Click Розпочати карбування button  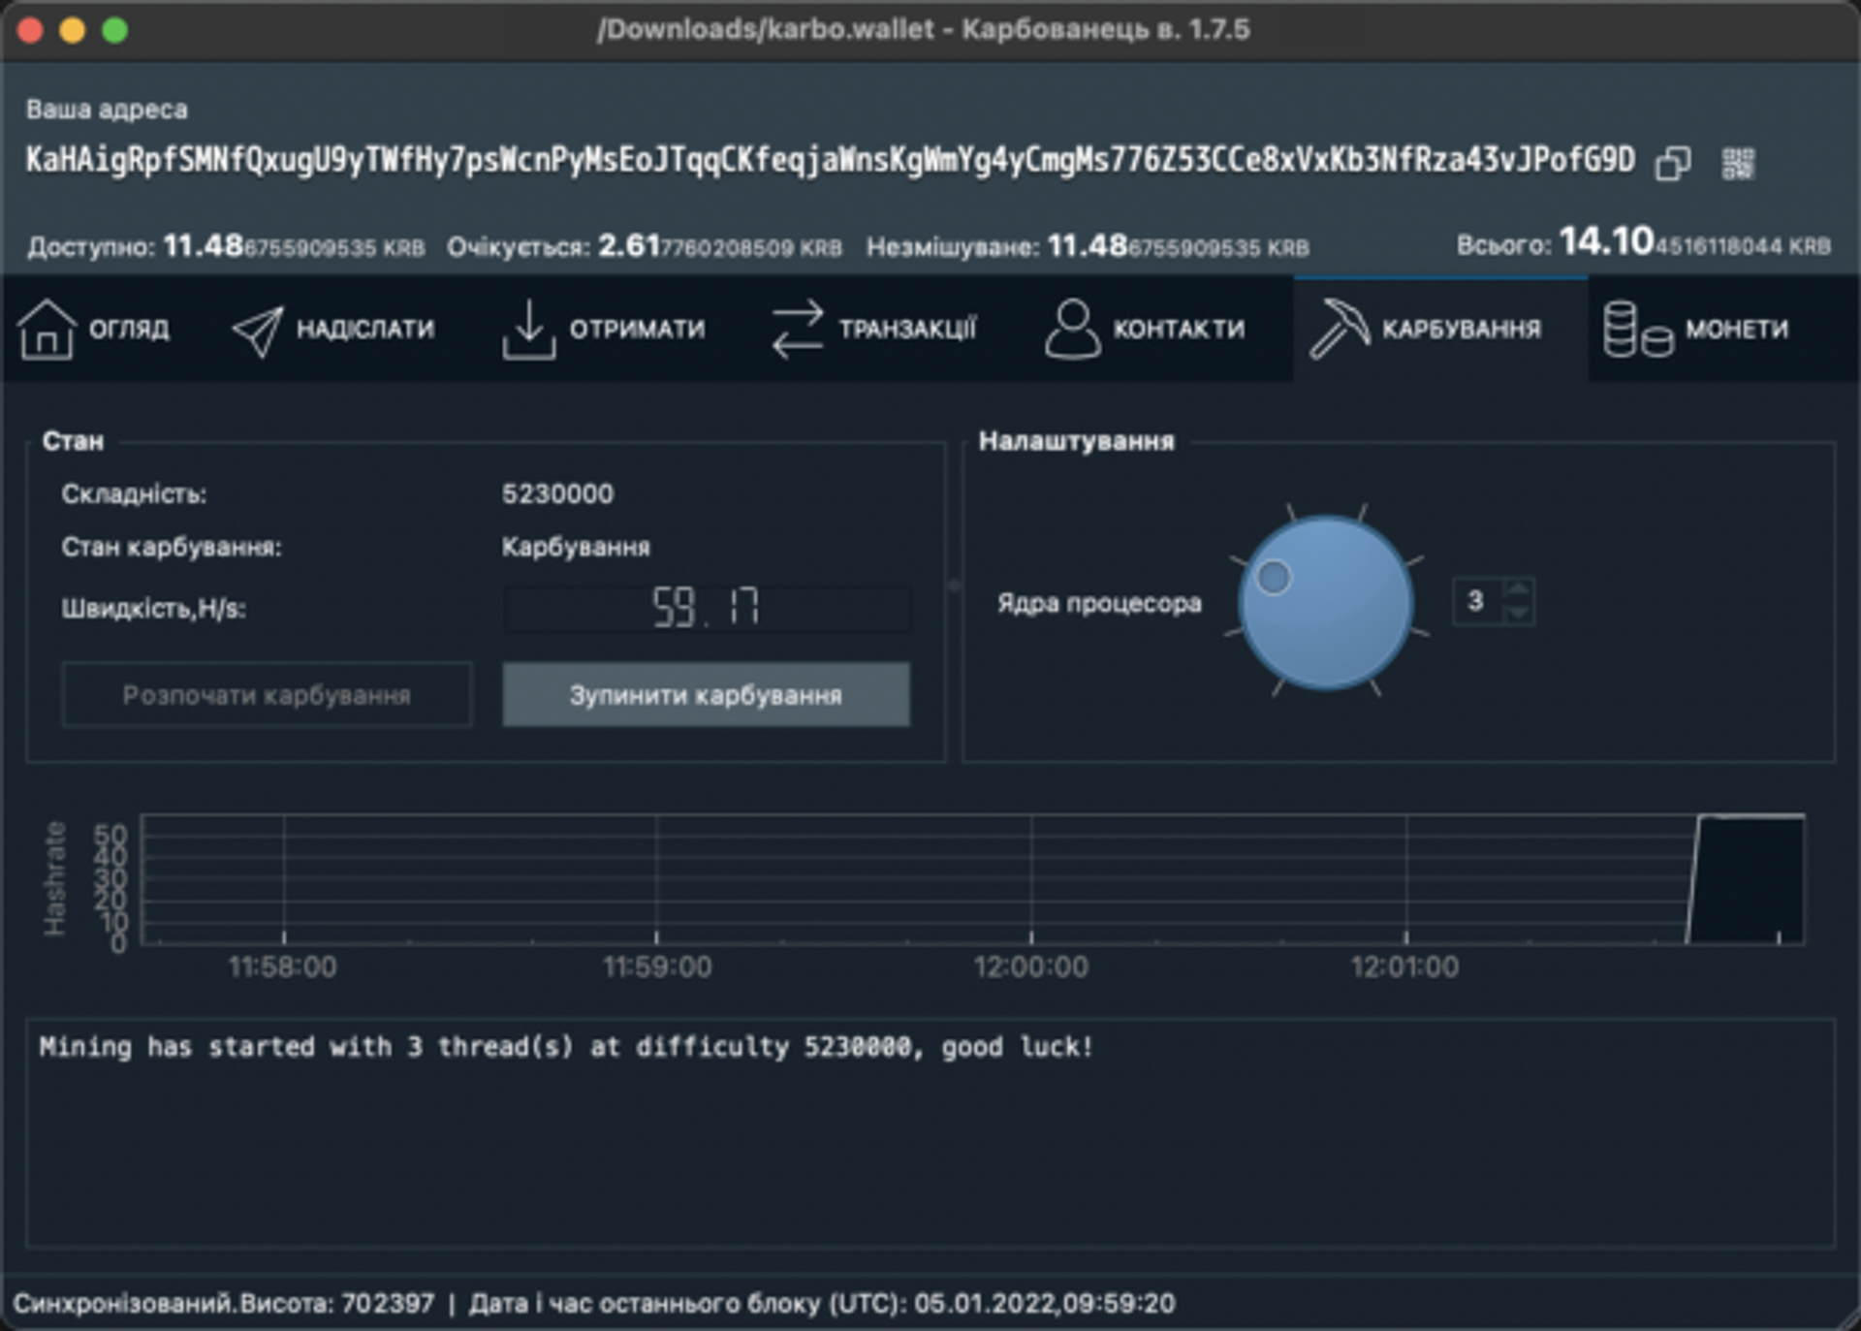coord(267,695)
